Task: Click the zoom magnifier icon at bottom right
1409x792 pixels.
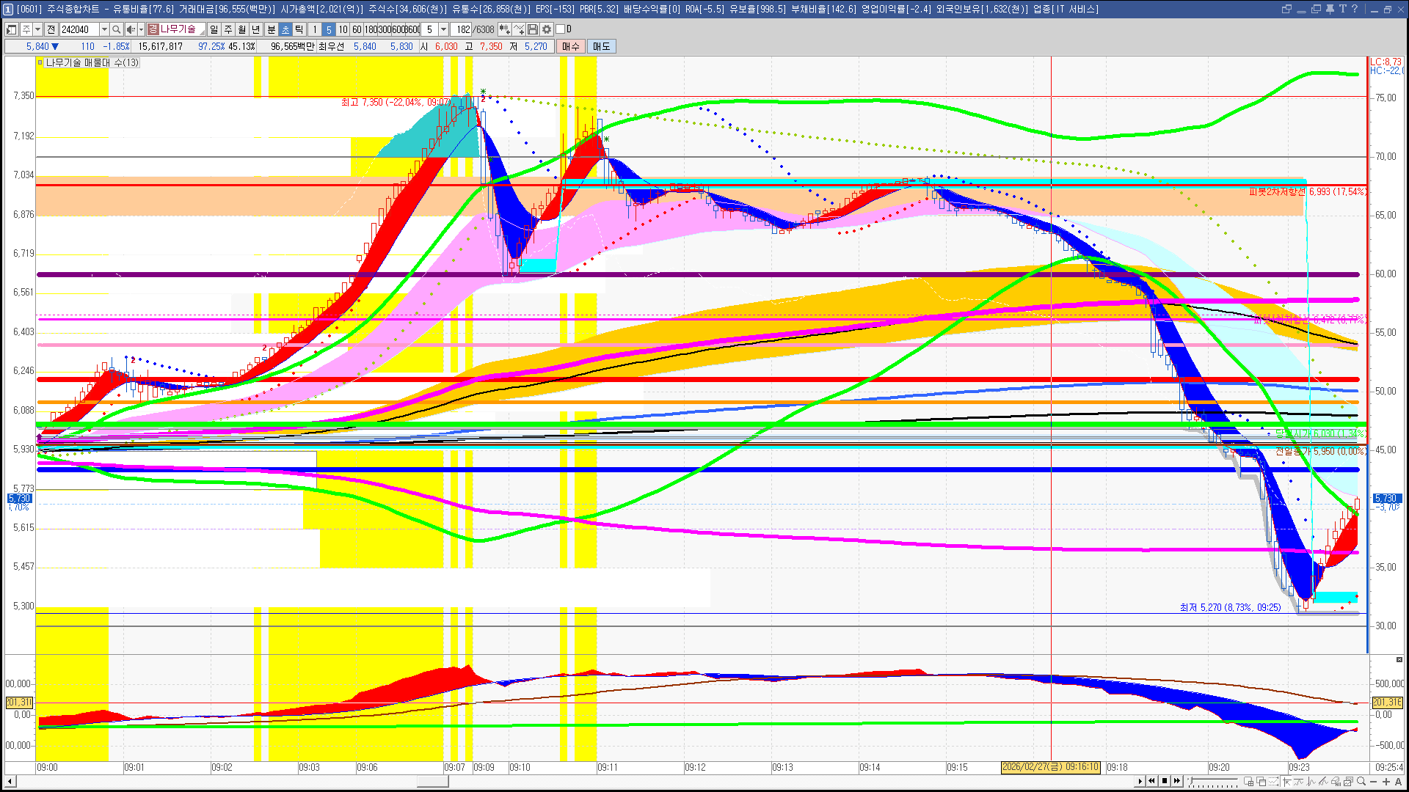Action: point(1361,781)
